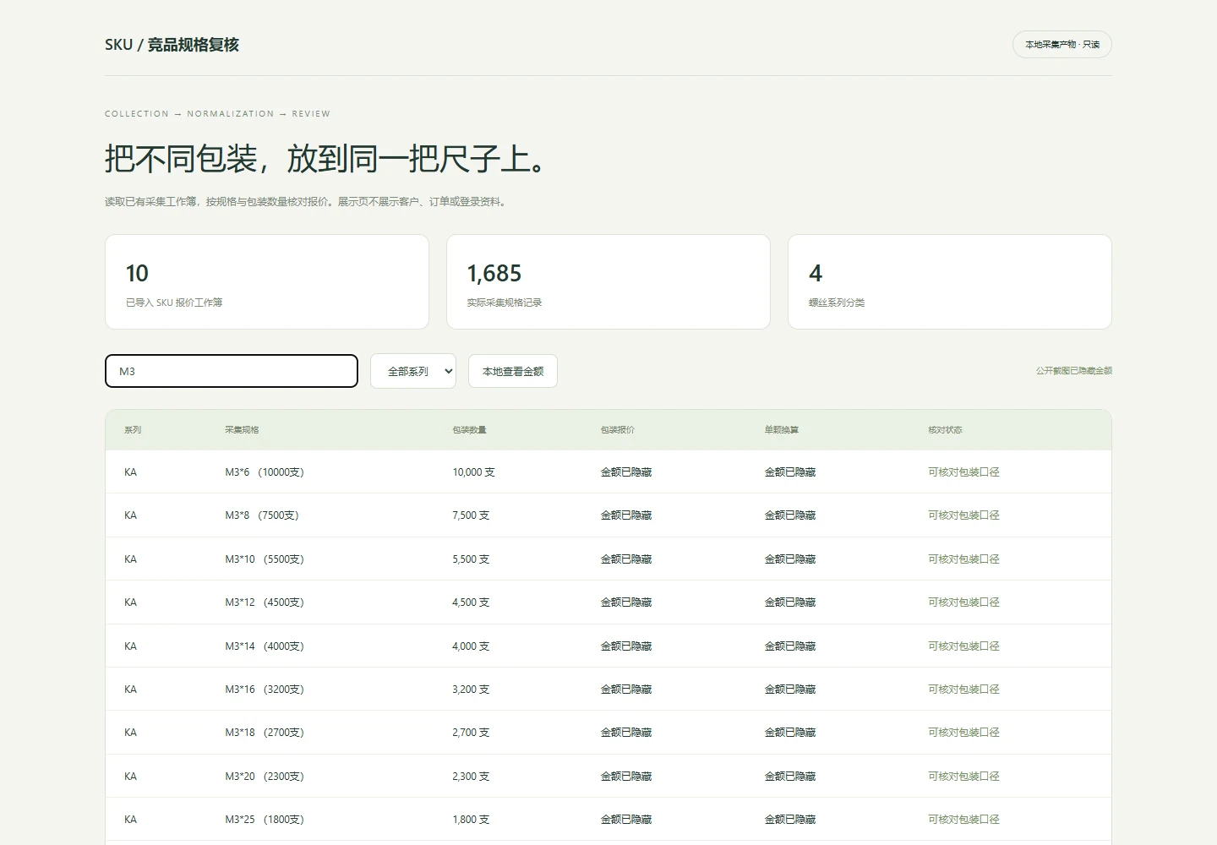Click the 采集规格 column header
The image size is (1217, 845).
click(x=242, y=430)
